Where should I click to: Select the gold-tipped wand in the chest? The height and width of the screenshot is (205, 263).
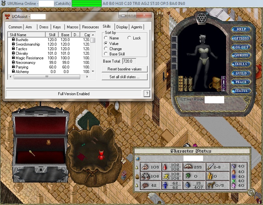click(x=32, y=153)
